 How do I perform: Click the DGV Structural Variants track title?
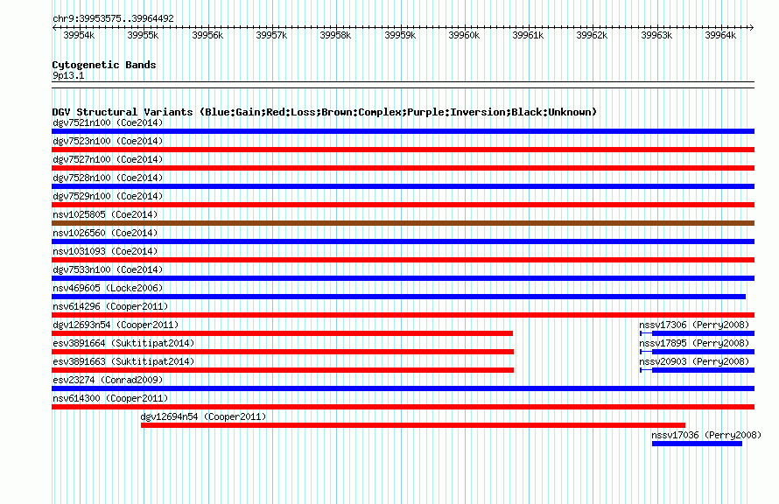[x=324, y=112]
